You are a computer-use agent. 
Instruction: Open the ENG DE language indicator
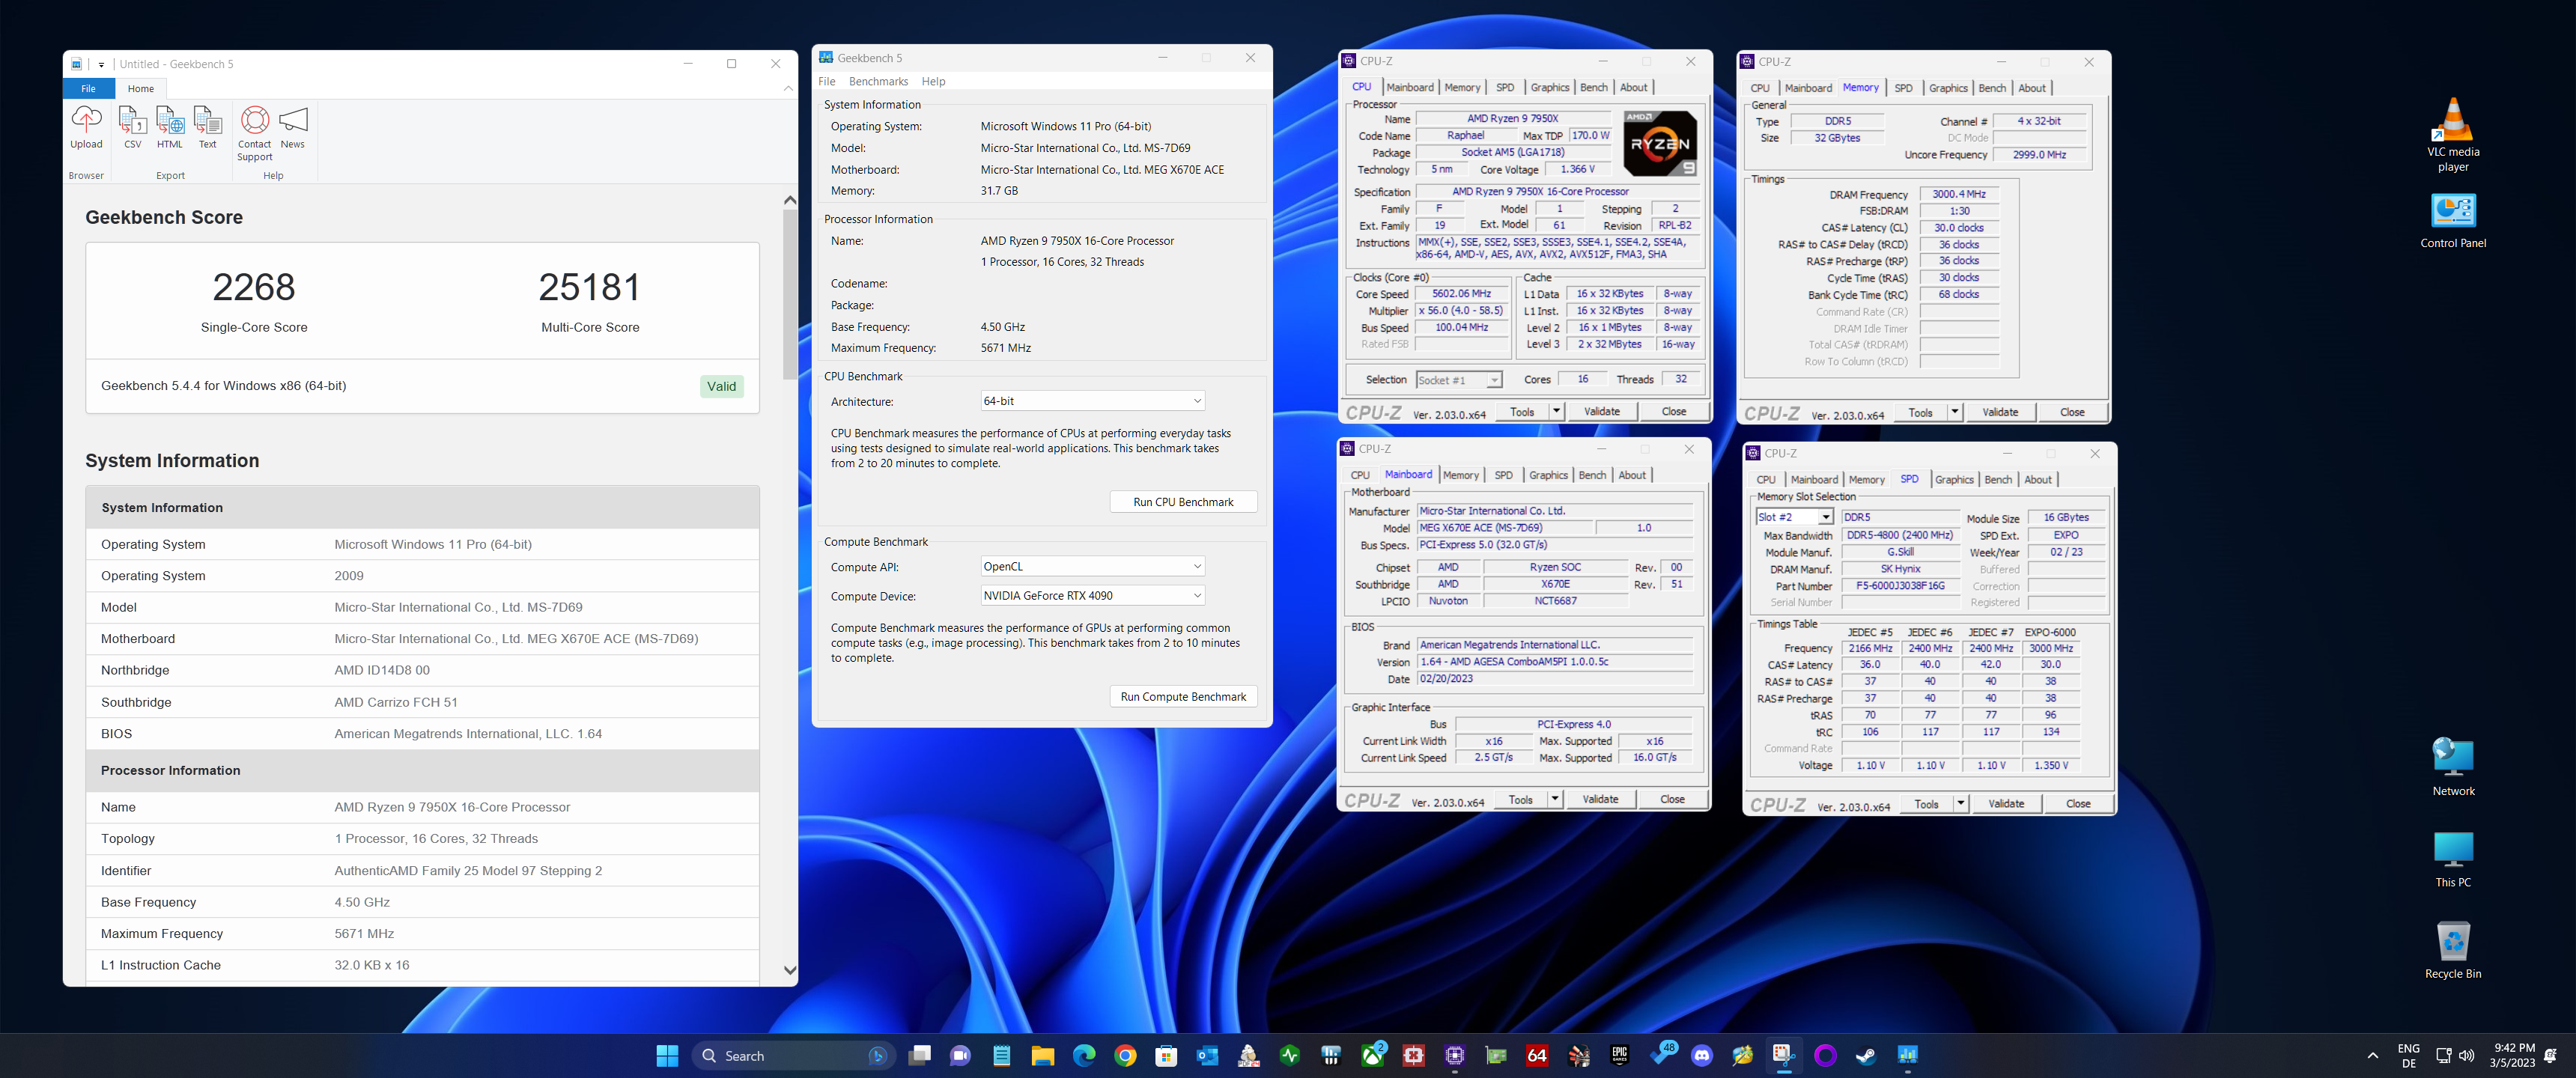coord(2408,1055)
